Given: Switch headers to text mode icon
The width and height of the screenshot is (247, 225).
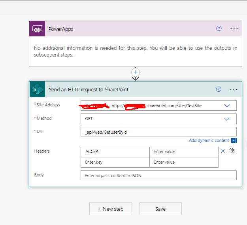Looking at the screenshot, I should tap(232, 151).
